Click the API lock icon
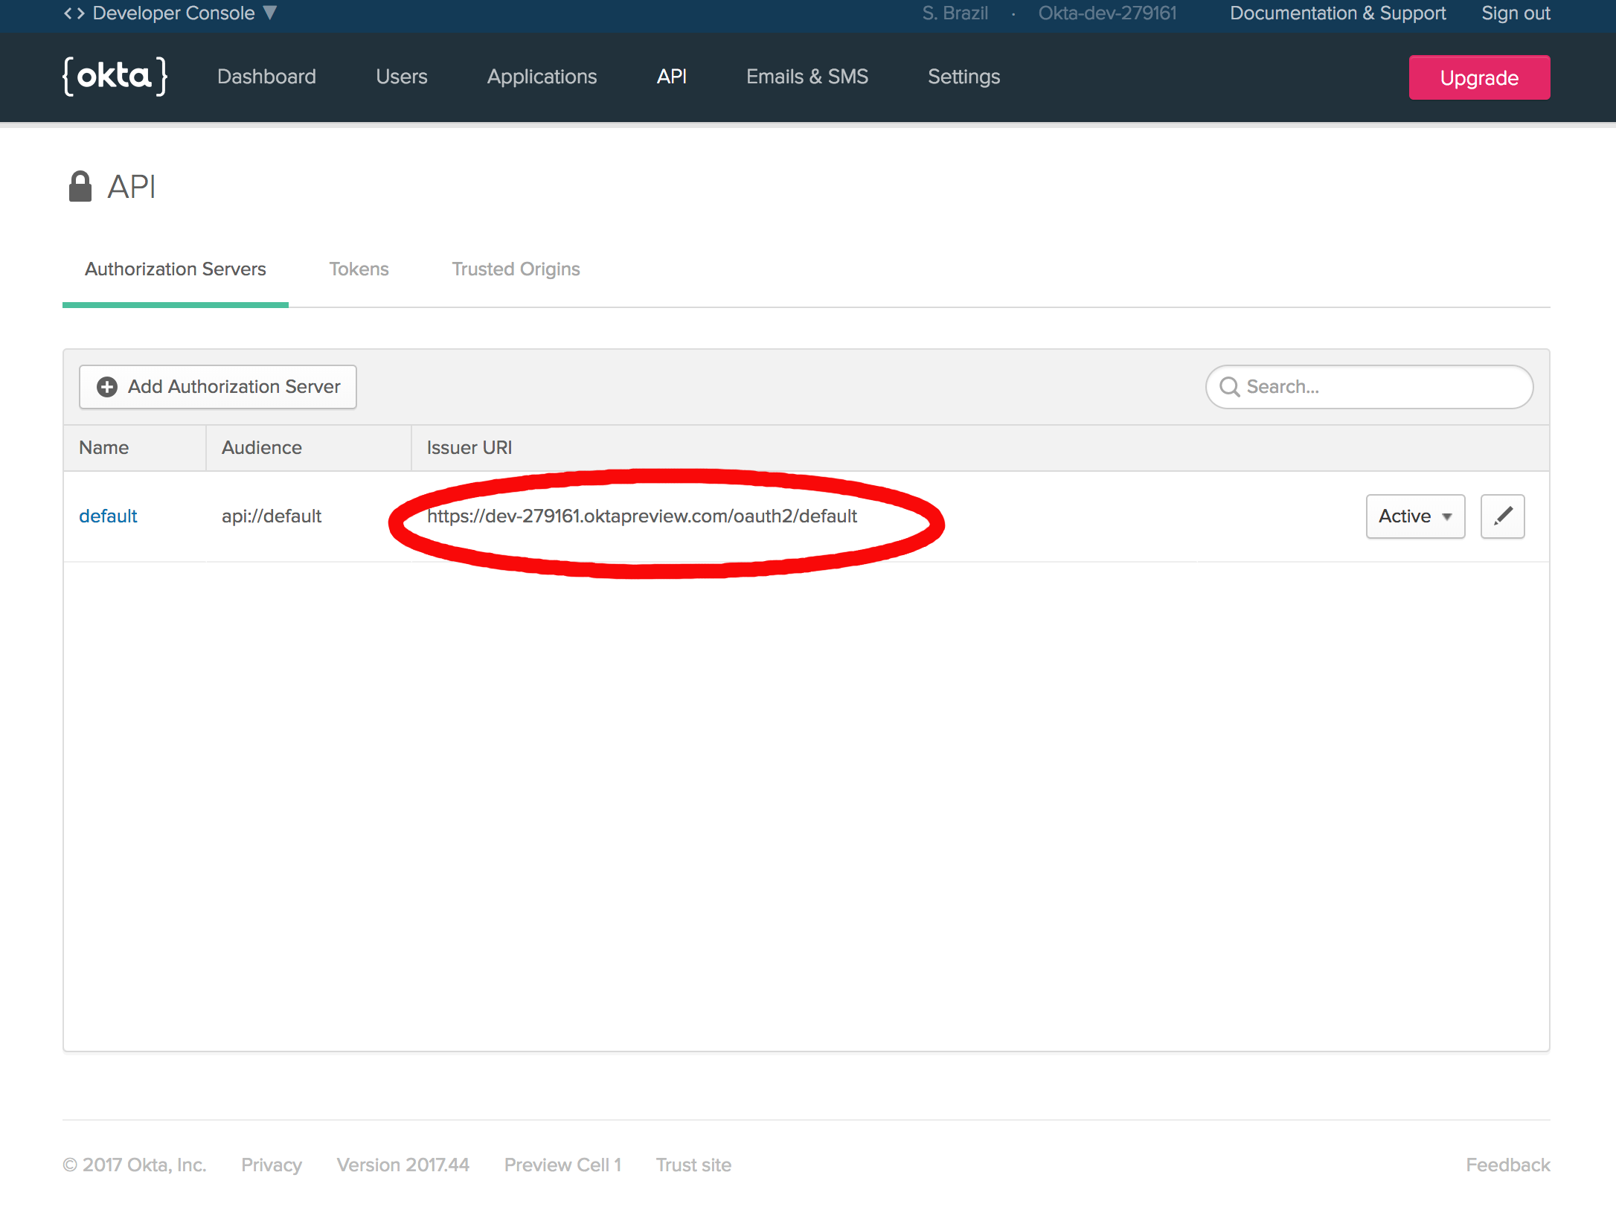Screen dimensions: 1616x1207 [80, 187]
